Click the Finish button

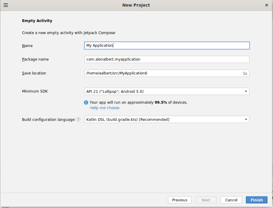[x=256, y=200]
